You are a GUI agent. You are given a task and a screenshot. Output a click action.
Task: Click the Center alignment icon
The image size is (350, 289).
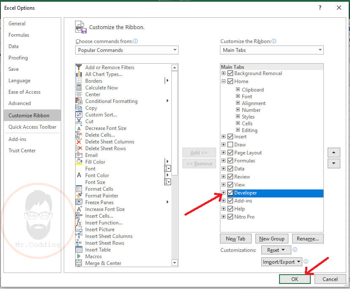click(79, 95)
